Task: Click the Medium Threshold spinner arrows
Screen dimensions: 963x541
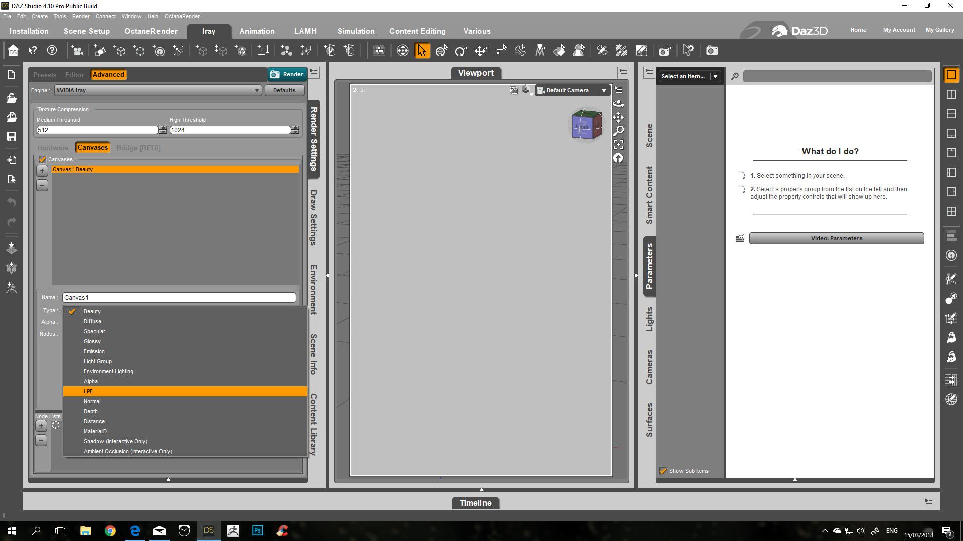Action: pyautogui.click(x=163, y=130)
